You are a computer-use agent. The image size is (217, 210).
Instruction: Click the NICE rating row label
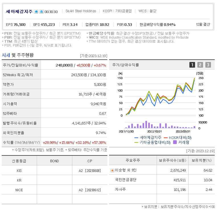coord(19,190)
